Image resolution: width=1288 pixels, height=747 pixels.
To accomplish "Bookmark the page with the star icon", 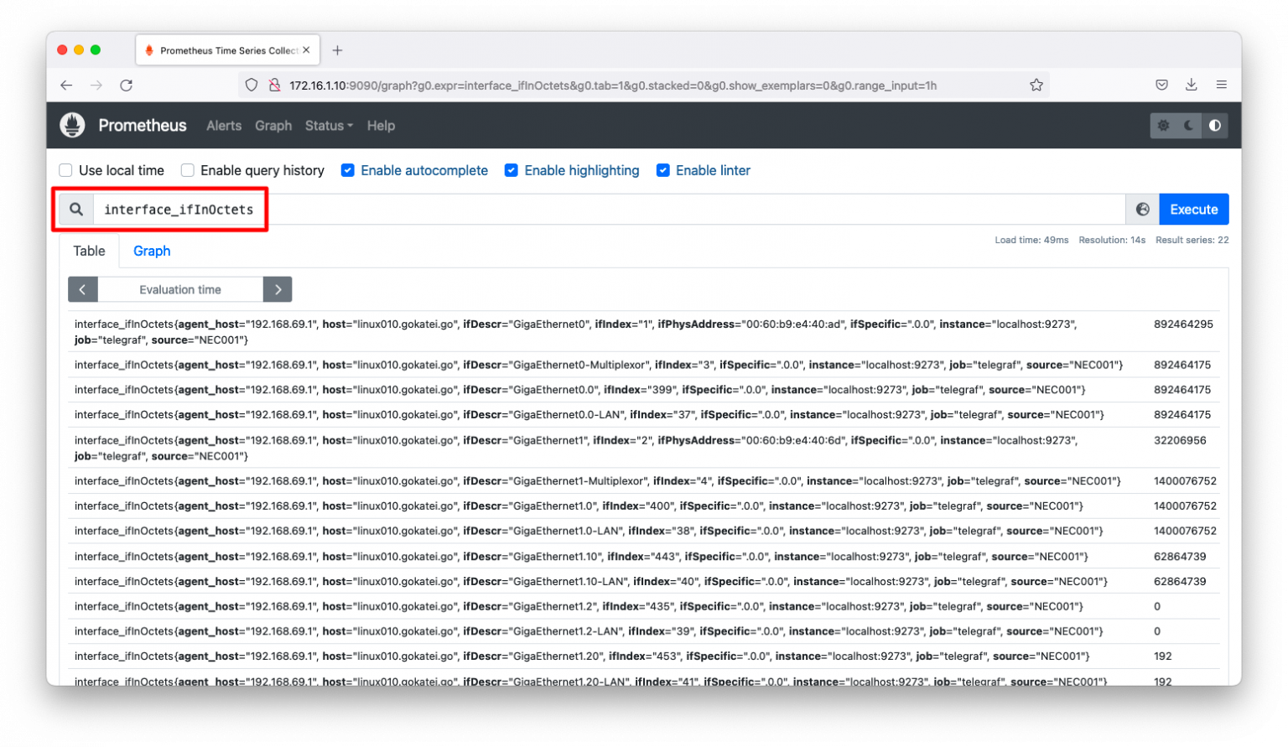I will (x=1036, y=85).
